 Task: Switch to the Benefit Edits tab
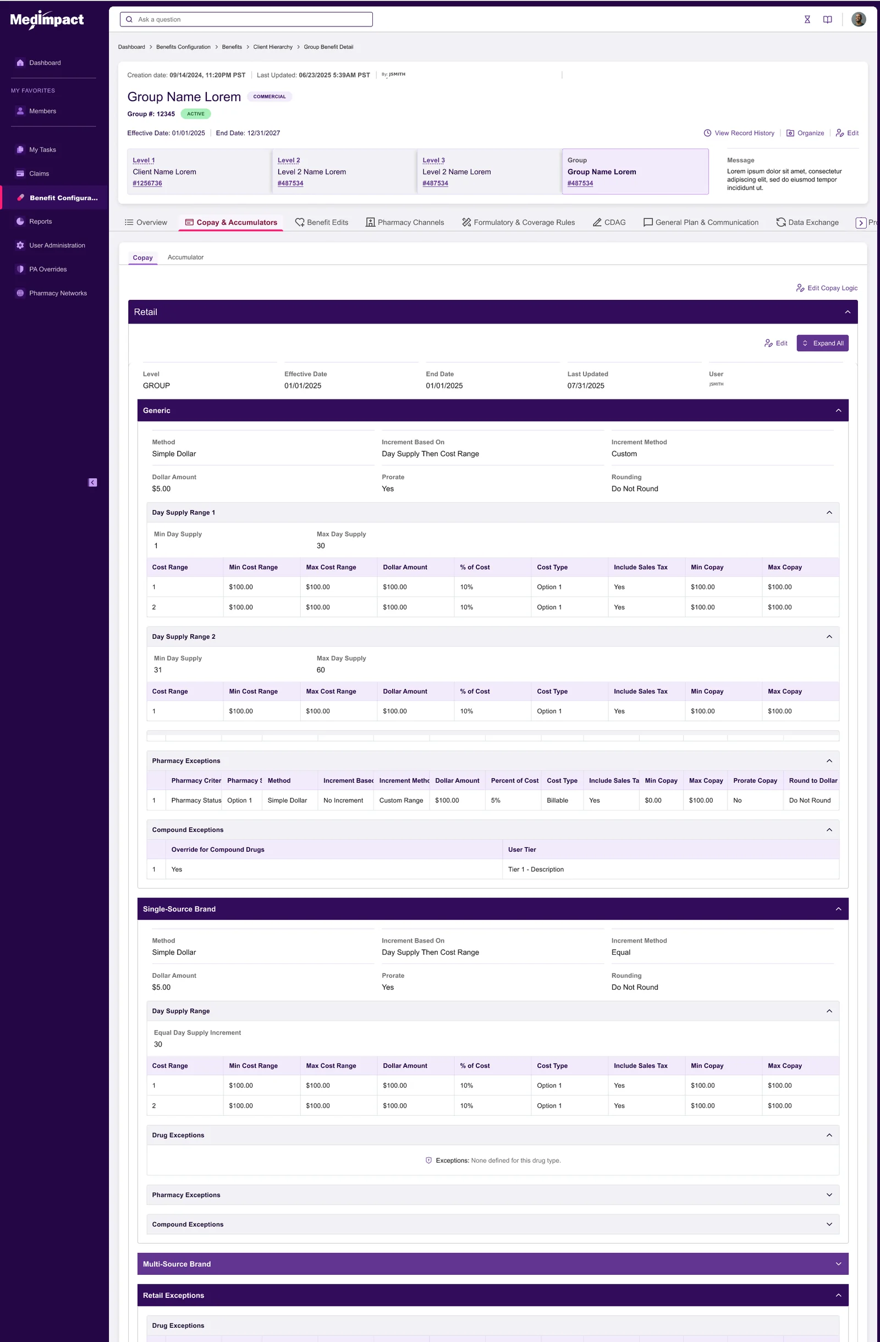tap(322, 223)
